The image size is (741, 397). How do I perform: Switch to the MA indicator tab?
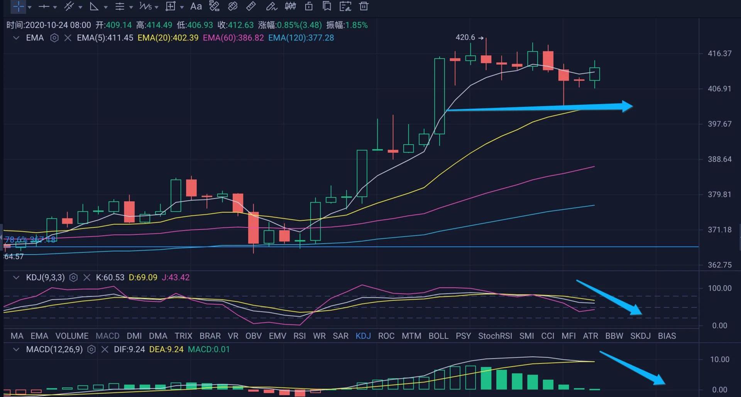[17, 336]
